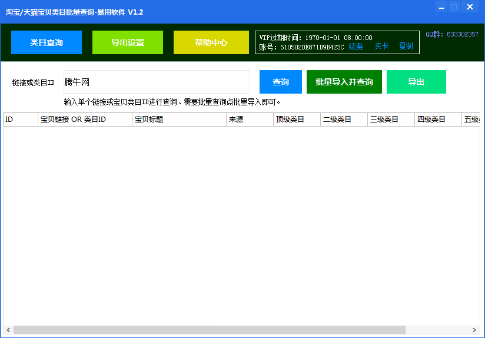Click the 复制 copy account link
Image resolution: width=485 pixels, height=338 pixels.
point(406,47)
